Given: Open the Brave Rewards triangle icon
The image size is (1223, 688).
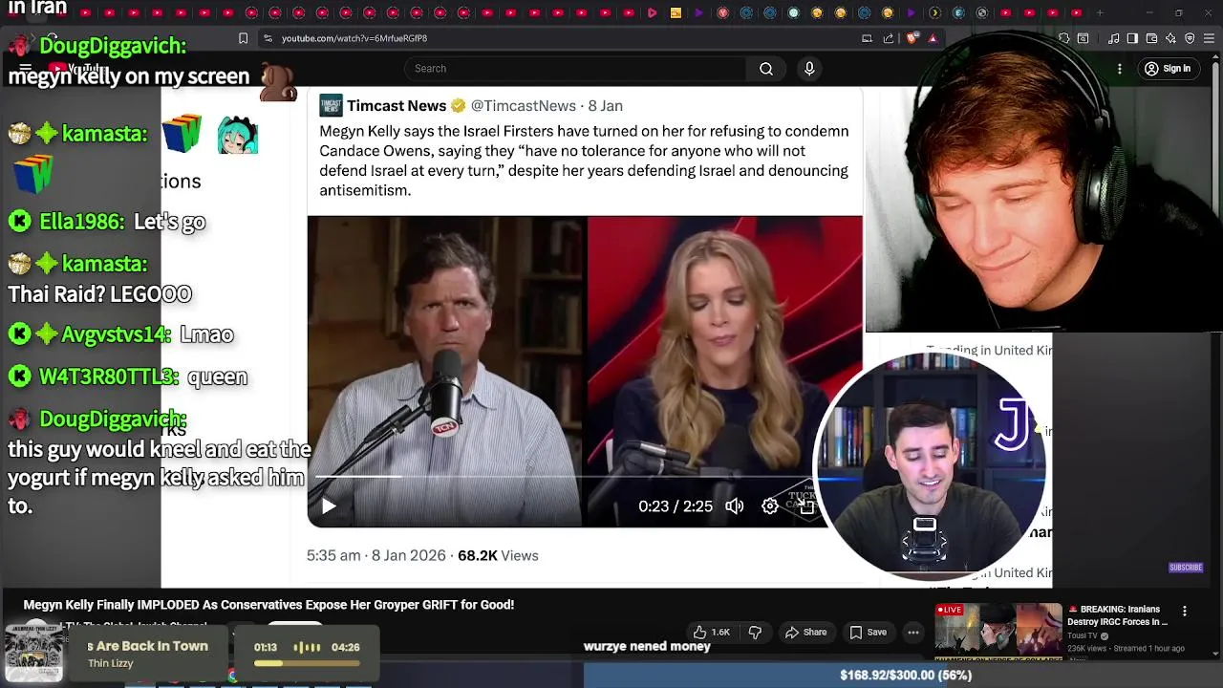Looking at the screenshot, I should tap(933, 38).
